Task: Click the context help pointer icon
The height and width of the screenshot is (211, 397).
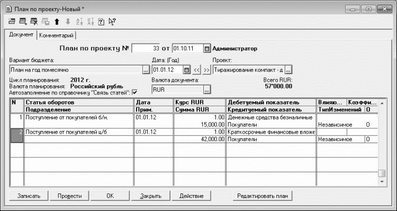Action: [x=112, y=22]
